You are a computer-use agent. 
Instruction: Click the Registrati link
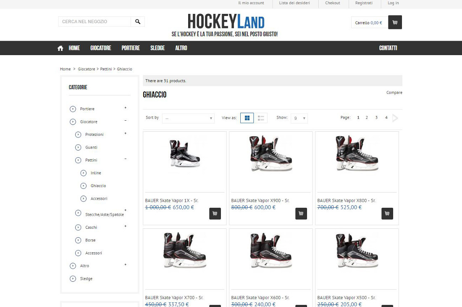coord(364,3)
